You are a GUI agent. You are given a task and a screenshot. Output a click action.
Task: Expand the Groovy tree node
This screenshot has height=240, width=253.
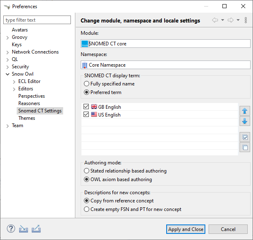coord(7,37)
